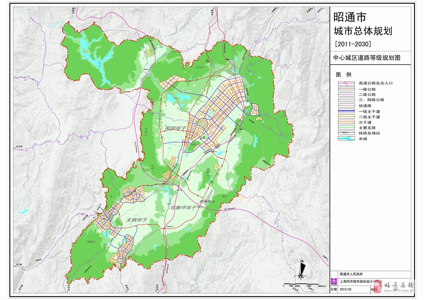This screenshot has width=424, height=300.
Task: Select the 快速路 legend swatch
Action: (346, 106)
